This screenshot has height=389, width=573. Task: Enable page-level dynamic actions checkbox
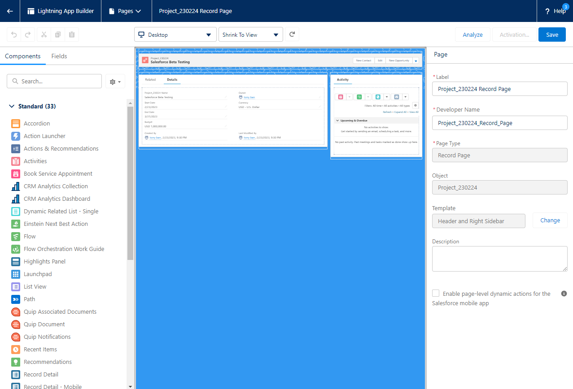tap(436, 293)
